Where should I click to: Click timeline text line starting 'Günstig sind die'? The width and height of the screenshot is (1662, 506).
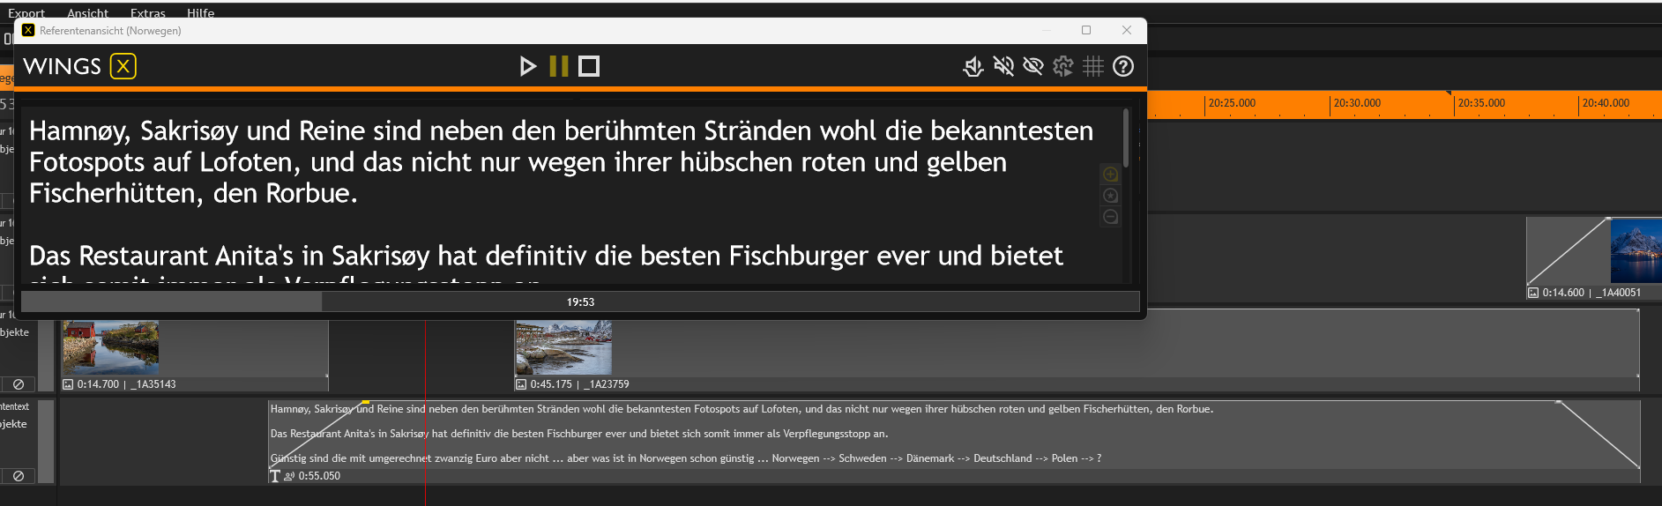click(686, 458)
